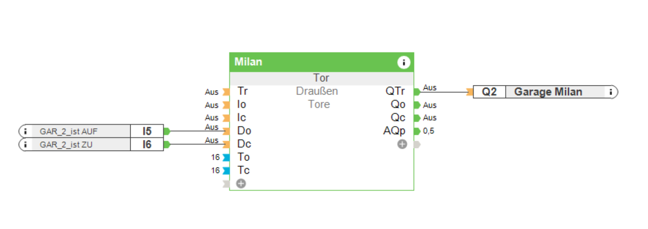Click info icon on GAR_2_ist ZU input
This screenshot has height=229, width=648.
click(x=25, y=144)
